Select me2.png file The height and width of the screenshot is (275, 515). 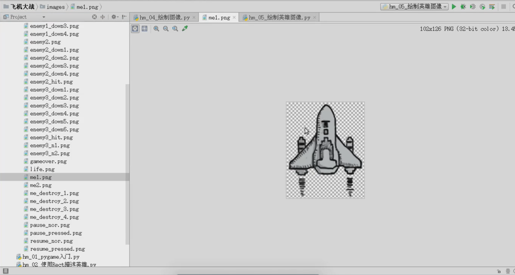(x=41, y=185)
